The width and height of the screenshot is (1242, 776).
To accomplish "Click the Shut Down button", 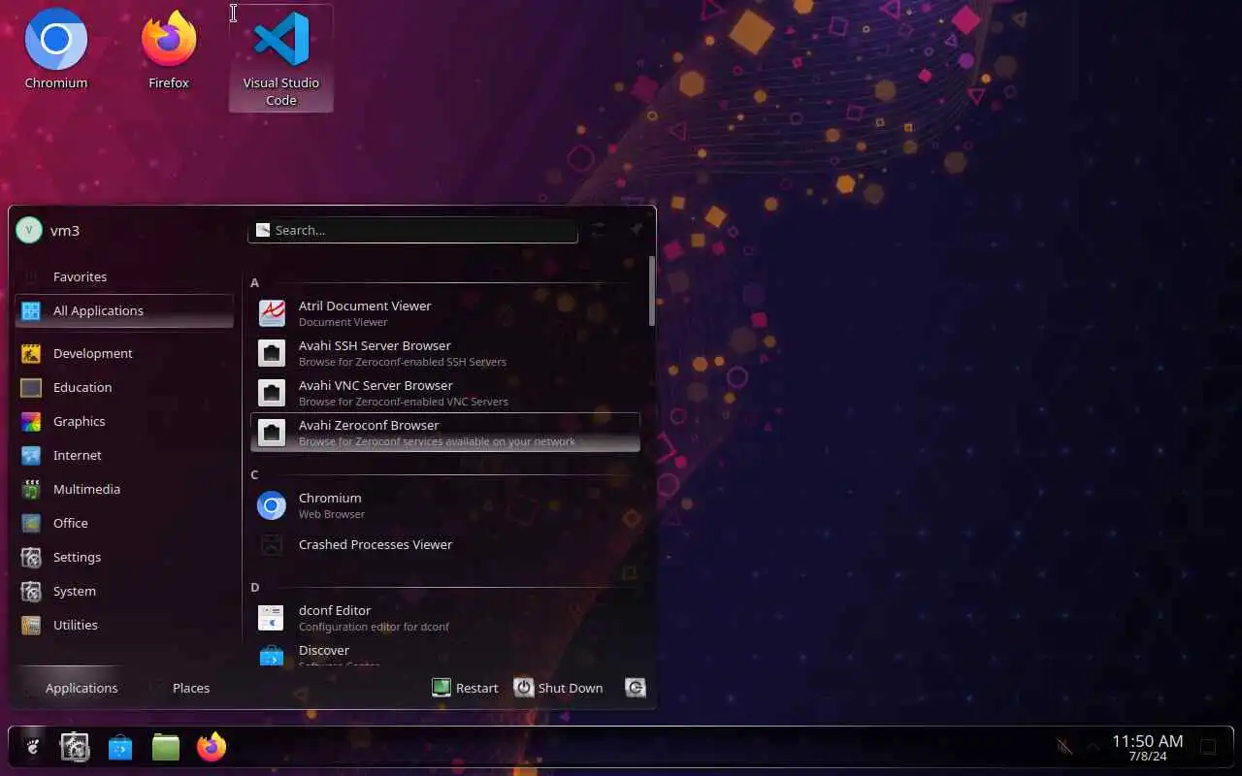I will click(x=559, y=688).
